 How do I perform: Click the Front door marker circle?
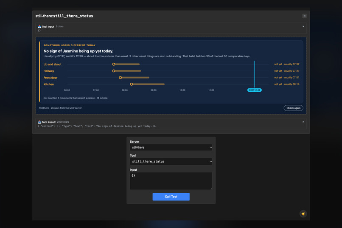(x=121, y=77)
